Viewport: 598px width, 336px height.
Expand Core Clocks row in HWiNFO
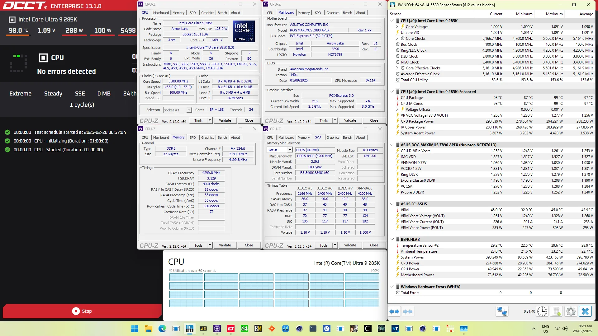click(x=397, y=39)
